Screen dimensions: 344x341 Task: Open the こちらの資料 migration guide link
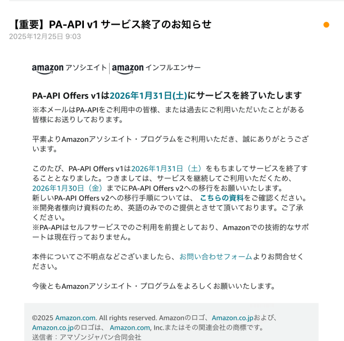pos(221,198)
